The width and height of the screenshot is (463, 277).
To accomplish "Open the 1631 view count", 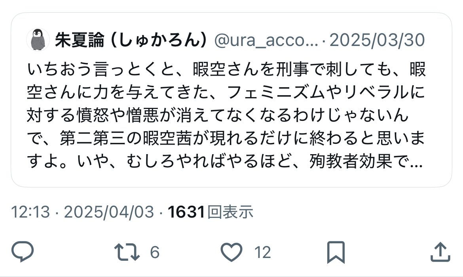I will coord(186,212).
